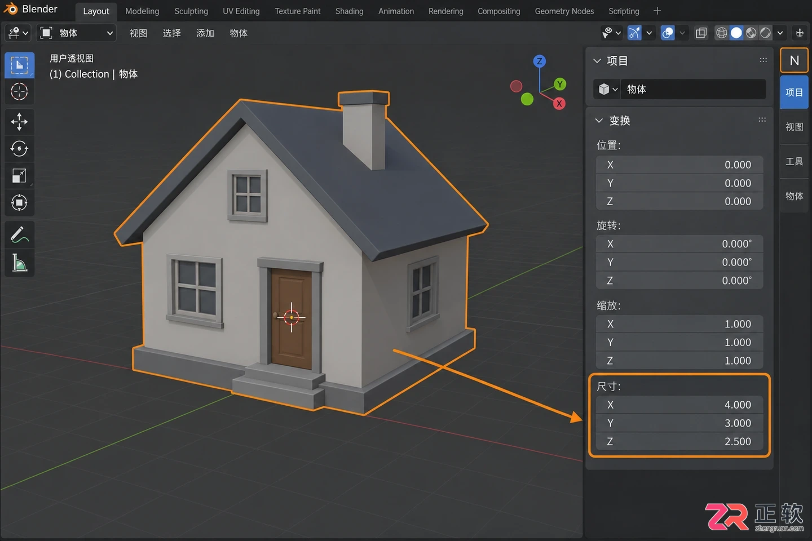Switch to wireframe shading
The image size is (812, 541).
pyautogui.click(x=721, y=33)
